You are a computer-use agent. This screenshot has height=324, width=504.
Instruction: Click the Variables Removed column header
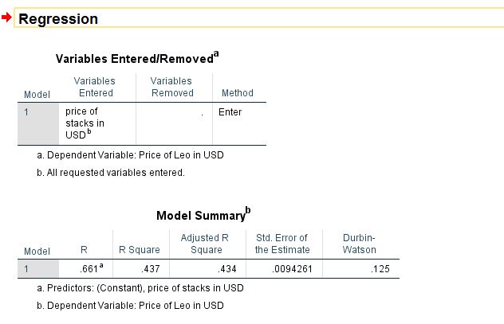pos(171,87)
